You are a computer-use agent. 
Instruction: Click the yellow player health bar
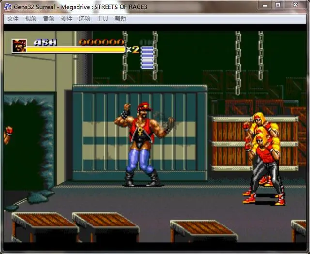pos(76,50)
